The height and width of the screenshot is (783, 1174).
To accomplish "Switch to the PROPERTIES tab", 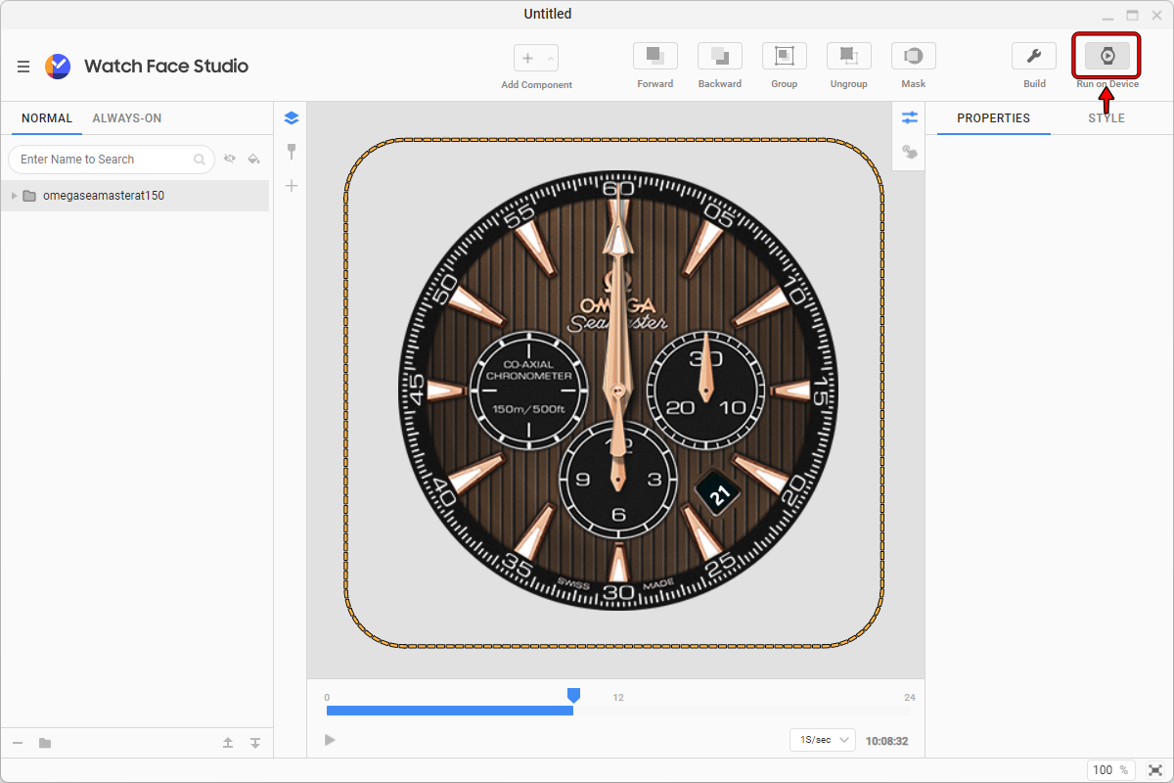I will point(994,118).
